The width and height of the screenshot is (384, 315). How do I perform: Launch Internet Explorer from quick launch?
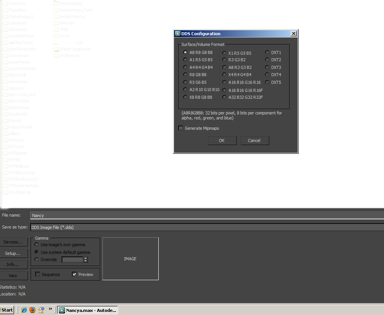point(24,310)
